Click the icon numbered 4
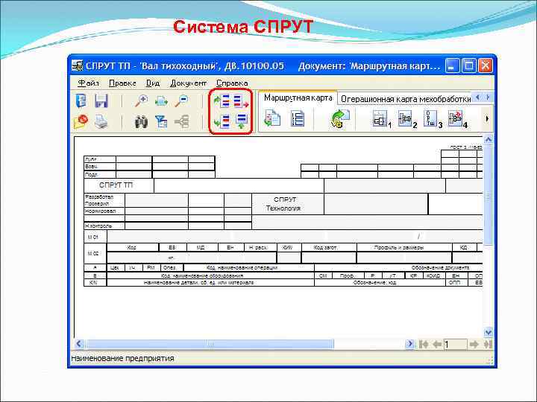The width and height of the screenshot is (537, 402). pyautogui.click(x=457, y=119)
